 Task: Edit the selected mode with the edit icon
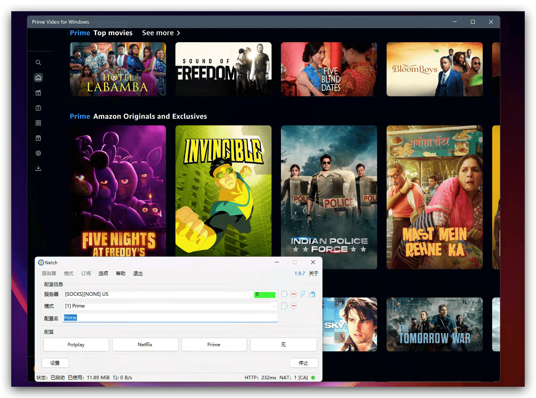point(284,306)
